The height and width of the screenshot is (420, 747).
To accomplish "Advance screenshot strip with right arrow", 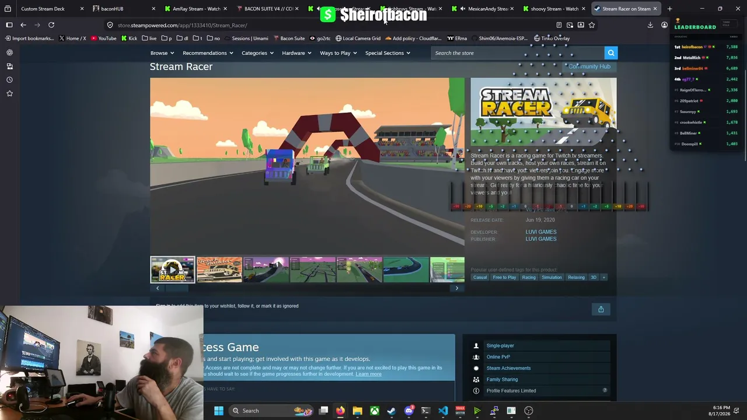I will (x=457, y=288).
